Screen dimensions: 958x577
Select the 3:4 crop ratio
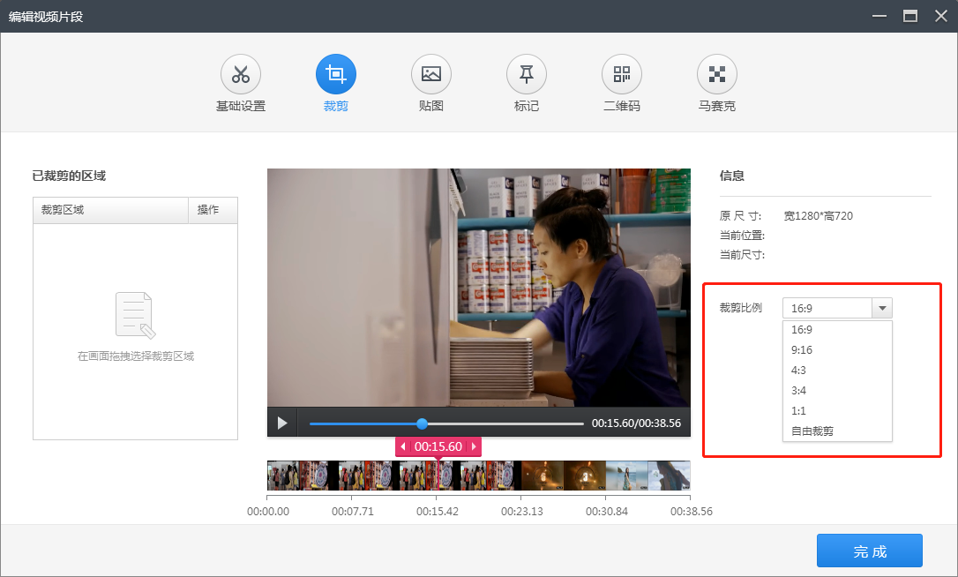coord(798,391)
